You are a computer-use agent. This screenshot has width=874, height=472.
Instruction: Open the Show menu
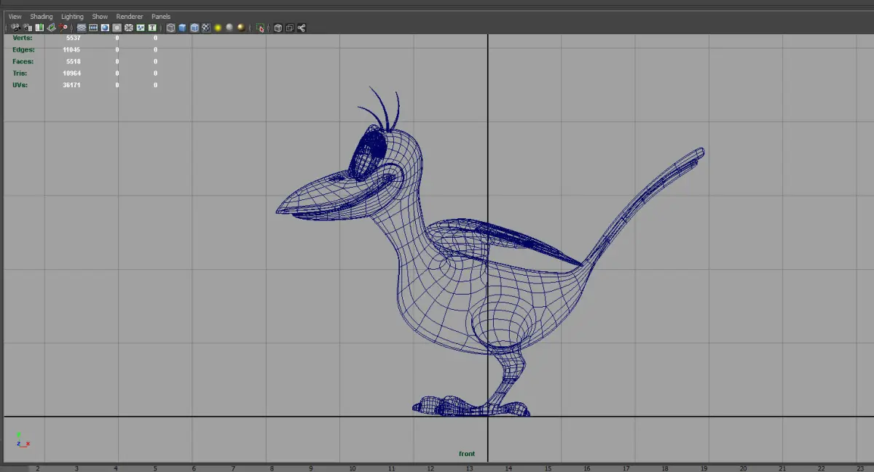100,16
